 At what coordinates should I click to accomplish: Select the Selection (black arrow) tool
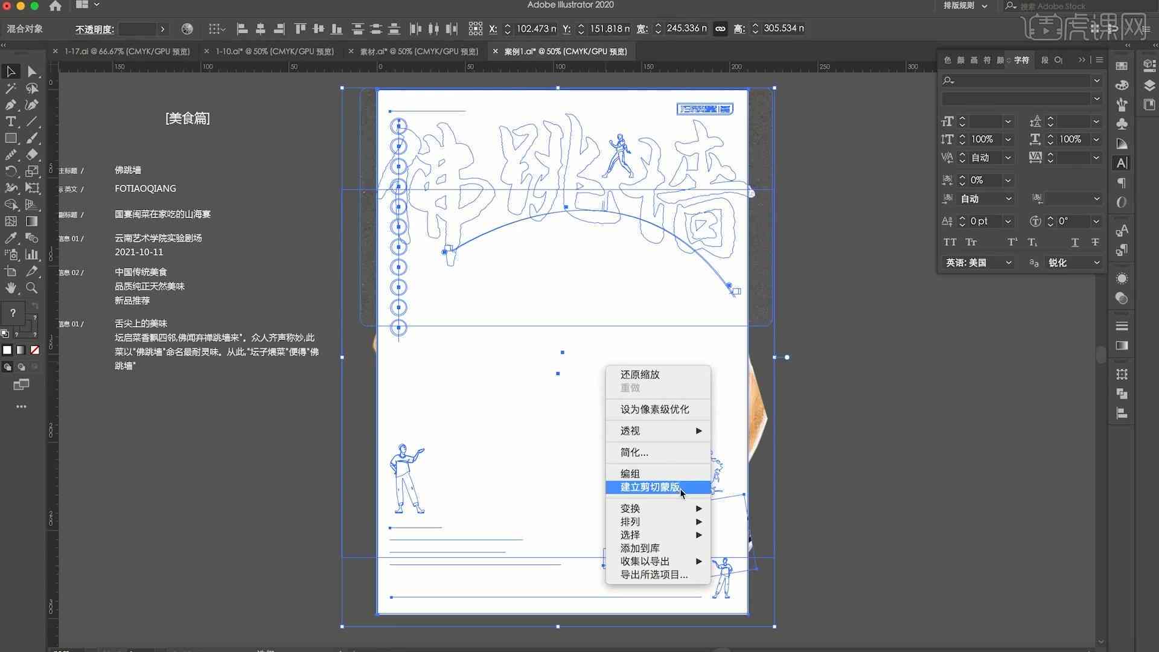tap(11, 71)
